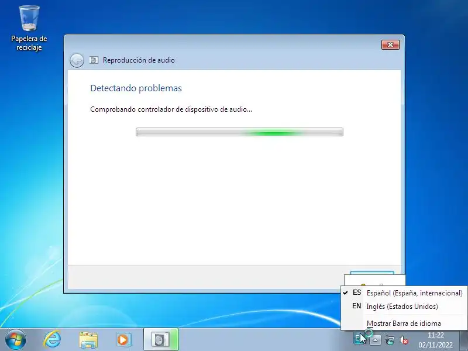This screenshot has height=351, width=468.
Task: Show hidden tray icons arrow
Action: (376, 340)
